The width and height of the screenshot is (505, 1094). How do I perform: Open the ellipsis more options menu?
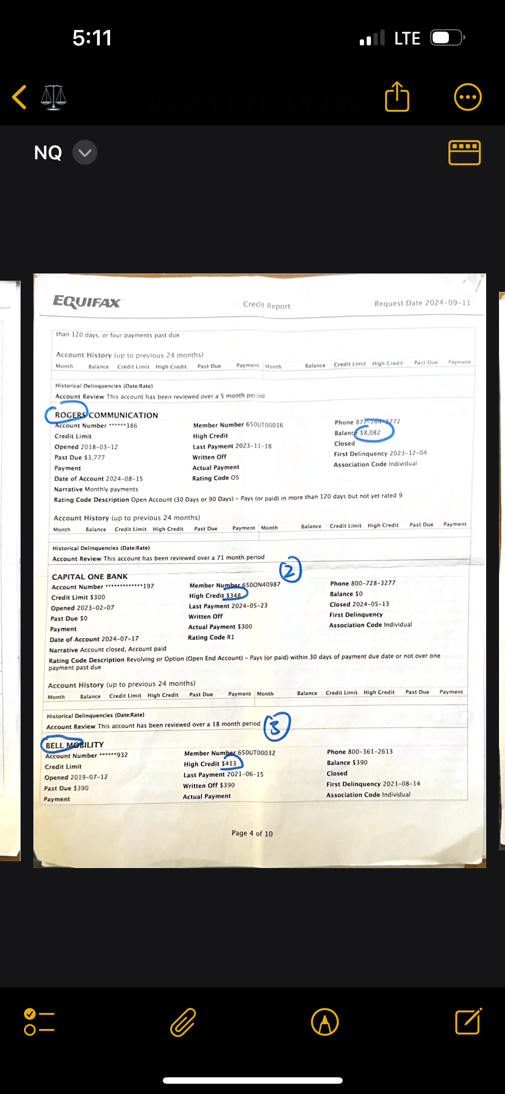click(x=467, y=97)
